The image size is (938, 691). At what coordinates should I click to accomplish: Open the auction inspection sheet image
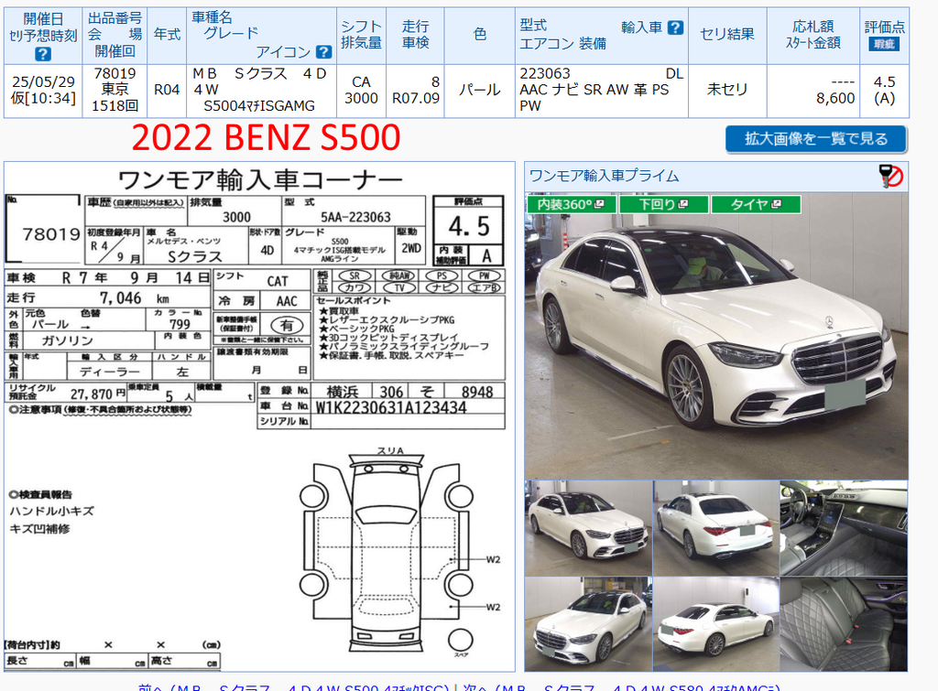pos(259,416)
